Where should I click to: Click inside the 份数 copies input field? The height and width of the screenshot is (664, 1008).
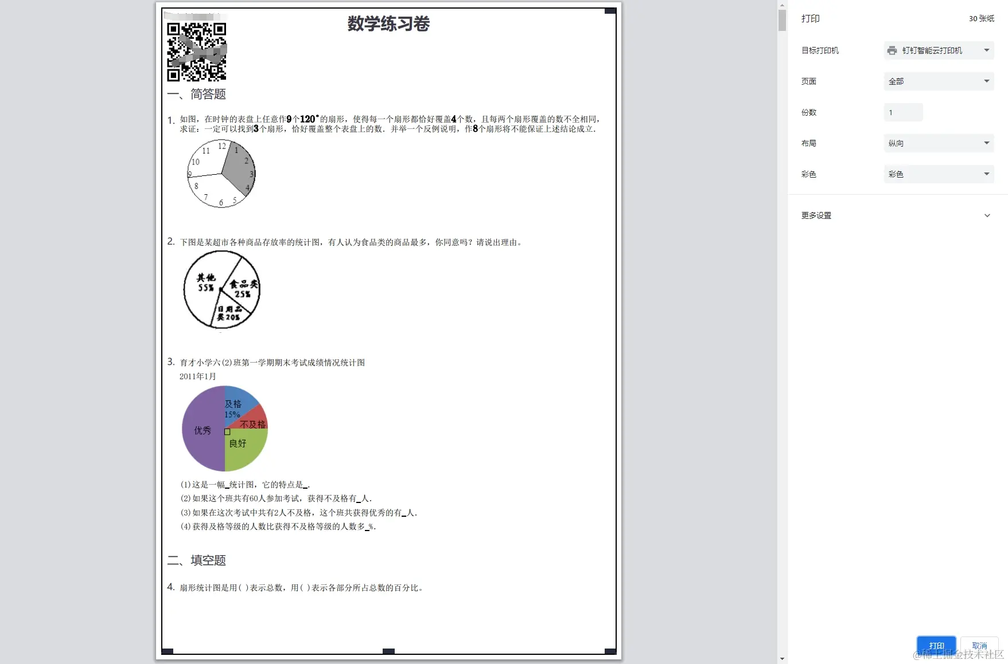pos(903,112)
